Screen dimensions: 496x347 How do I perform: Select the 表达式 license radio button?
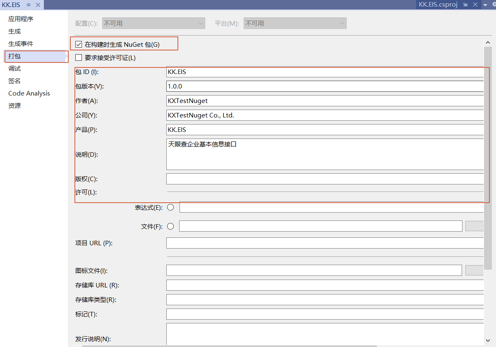tap(170, 207)
